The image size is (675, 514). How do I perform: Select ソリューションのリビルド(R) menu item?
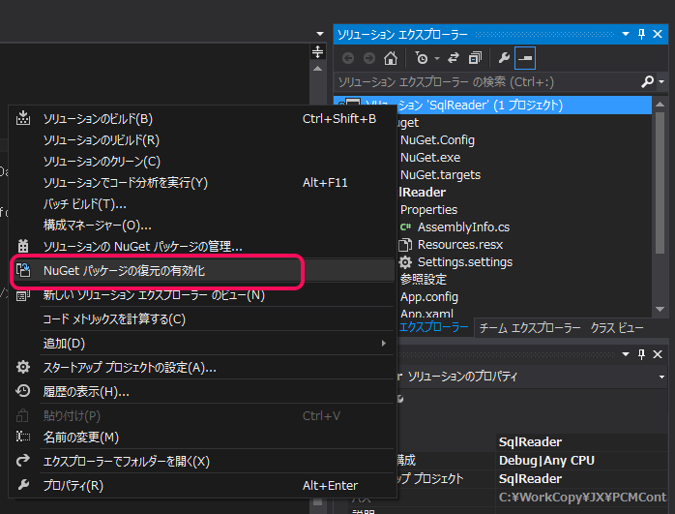[202, 140]
